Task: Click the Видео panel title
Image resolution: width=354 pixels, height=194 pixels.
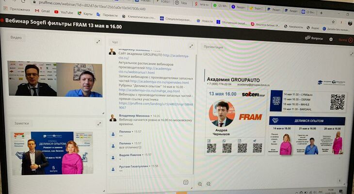Action: (16, 38)
